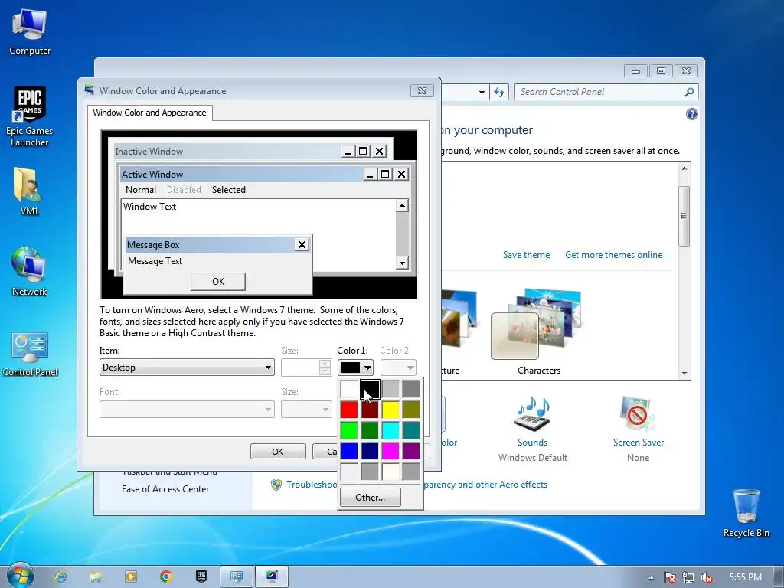Click Normal in the preview menu
This screenshot has height=588, width=784.
coord(141,190)
